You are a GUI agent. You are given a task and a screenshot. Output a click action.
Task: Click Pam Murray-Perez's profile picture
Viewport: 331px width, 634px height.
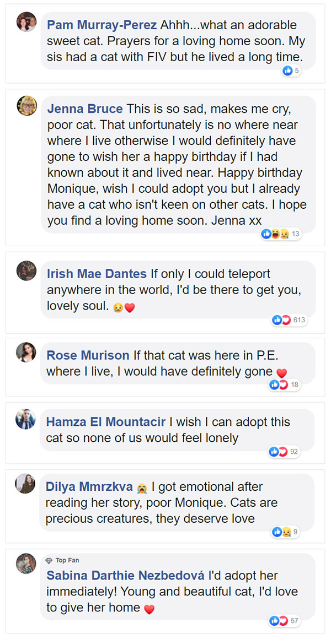[26, 21]
